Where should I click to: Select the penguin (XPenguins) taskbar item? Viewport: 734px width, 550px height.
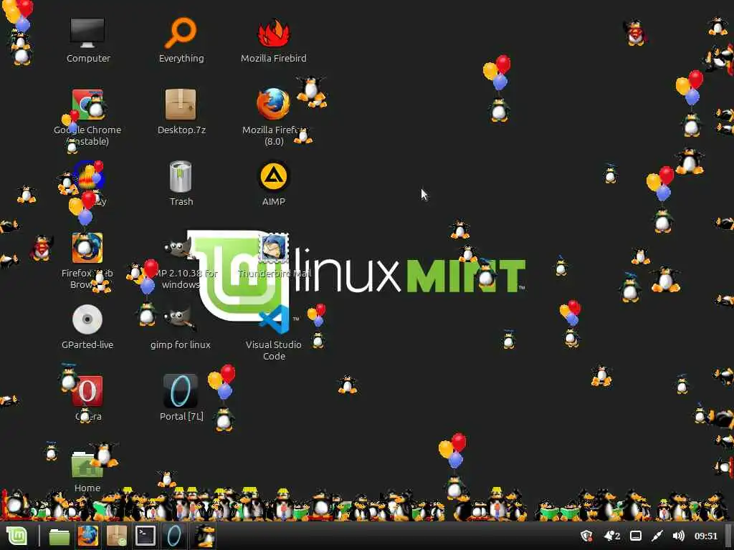(204, 536)
